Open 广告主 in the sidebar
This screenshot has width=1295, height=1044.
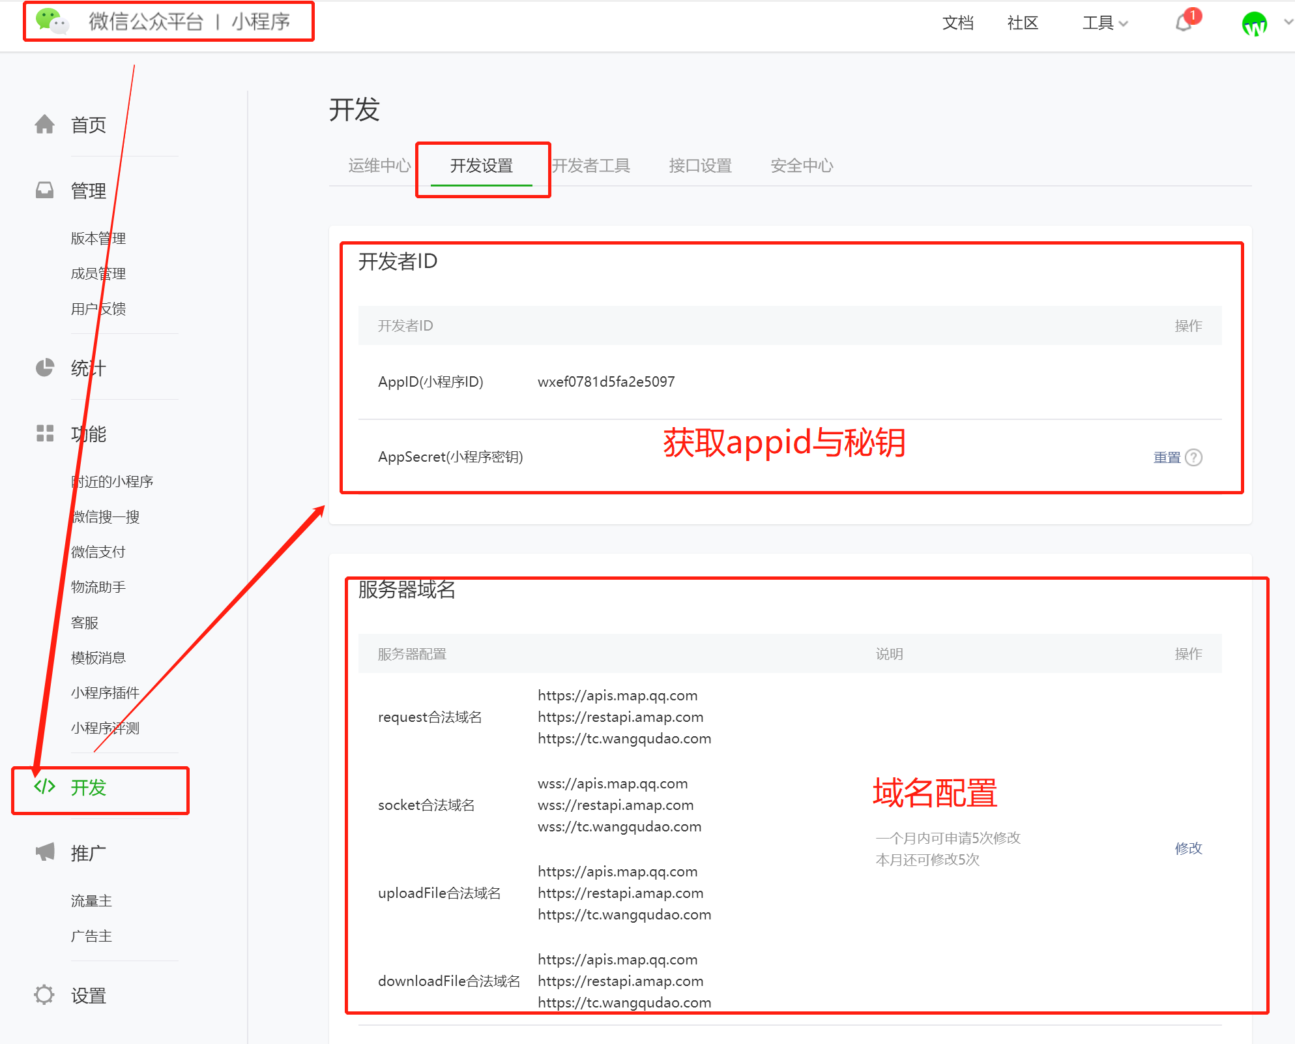click(91, 936)
